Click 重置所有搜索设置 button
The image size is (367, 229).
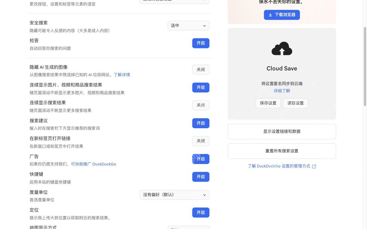pyautogui.click(x=282, y=151)
